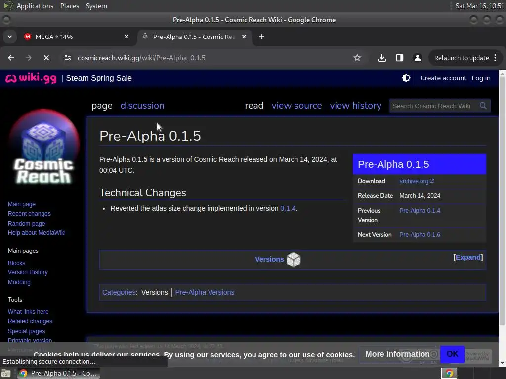Open the Chrome side panel icon
The width and height of the screenshot is (506, 379).
click(399, 58)
